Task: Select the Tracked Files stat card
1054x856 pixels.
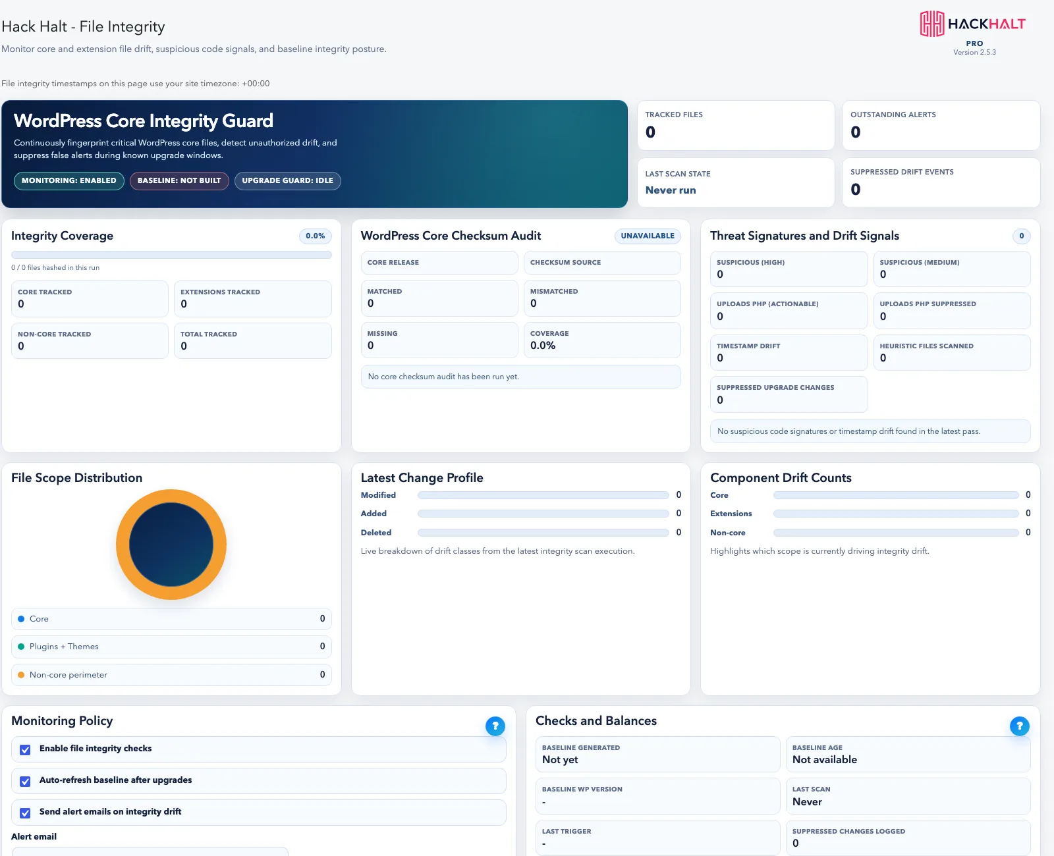Action: click(x=736, y=125)
